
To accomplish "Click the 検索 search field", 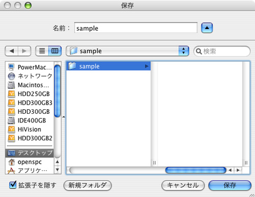I will [222, 51].
